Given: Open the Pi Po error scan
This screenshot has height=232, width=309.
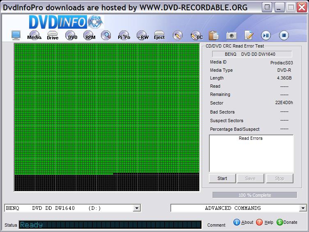Looking at the screenshot, I should click(124, 35).
